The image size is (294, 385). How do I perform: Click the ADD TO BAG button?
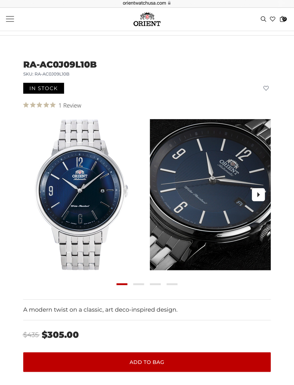pyautogui.click(x=147, y=362)
